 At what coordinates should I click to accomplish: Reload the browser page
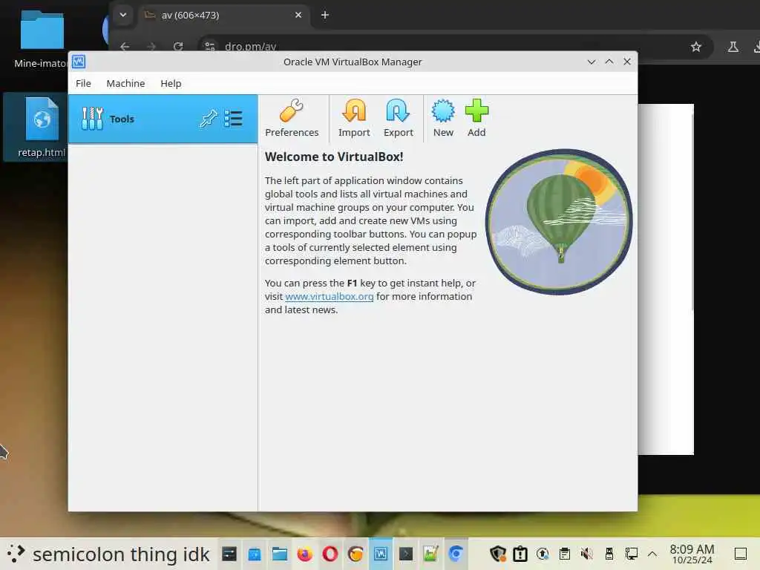point(178,46)
